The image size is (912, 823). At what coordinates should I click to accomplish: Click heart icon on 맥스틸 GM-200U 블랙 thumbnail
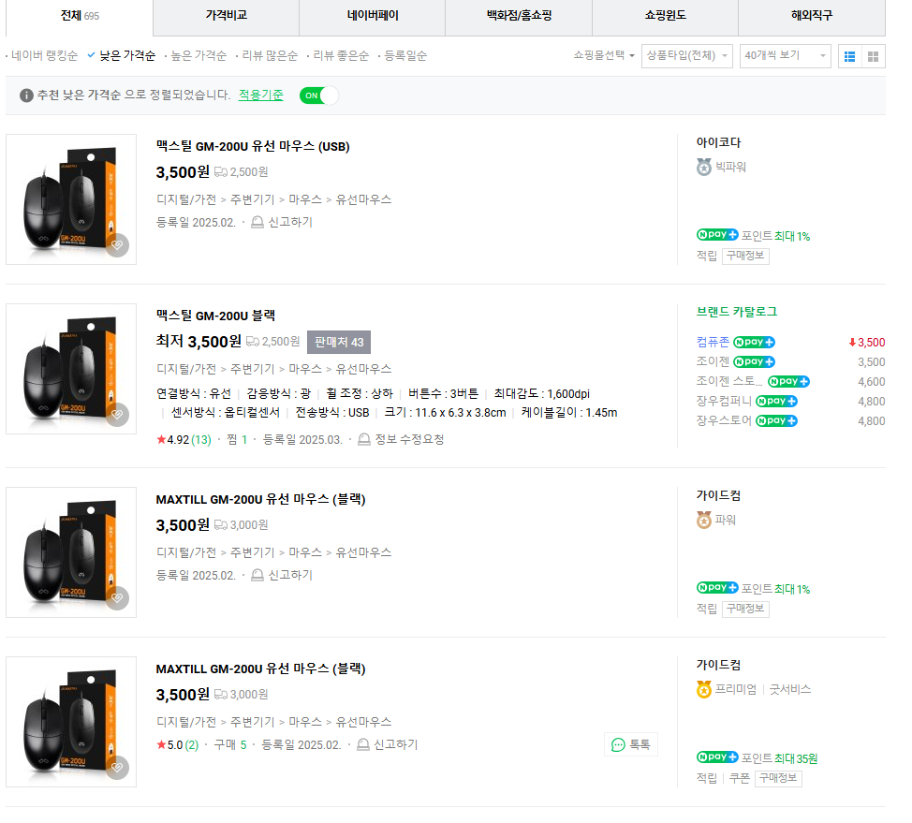pos(117,414)
